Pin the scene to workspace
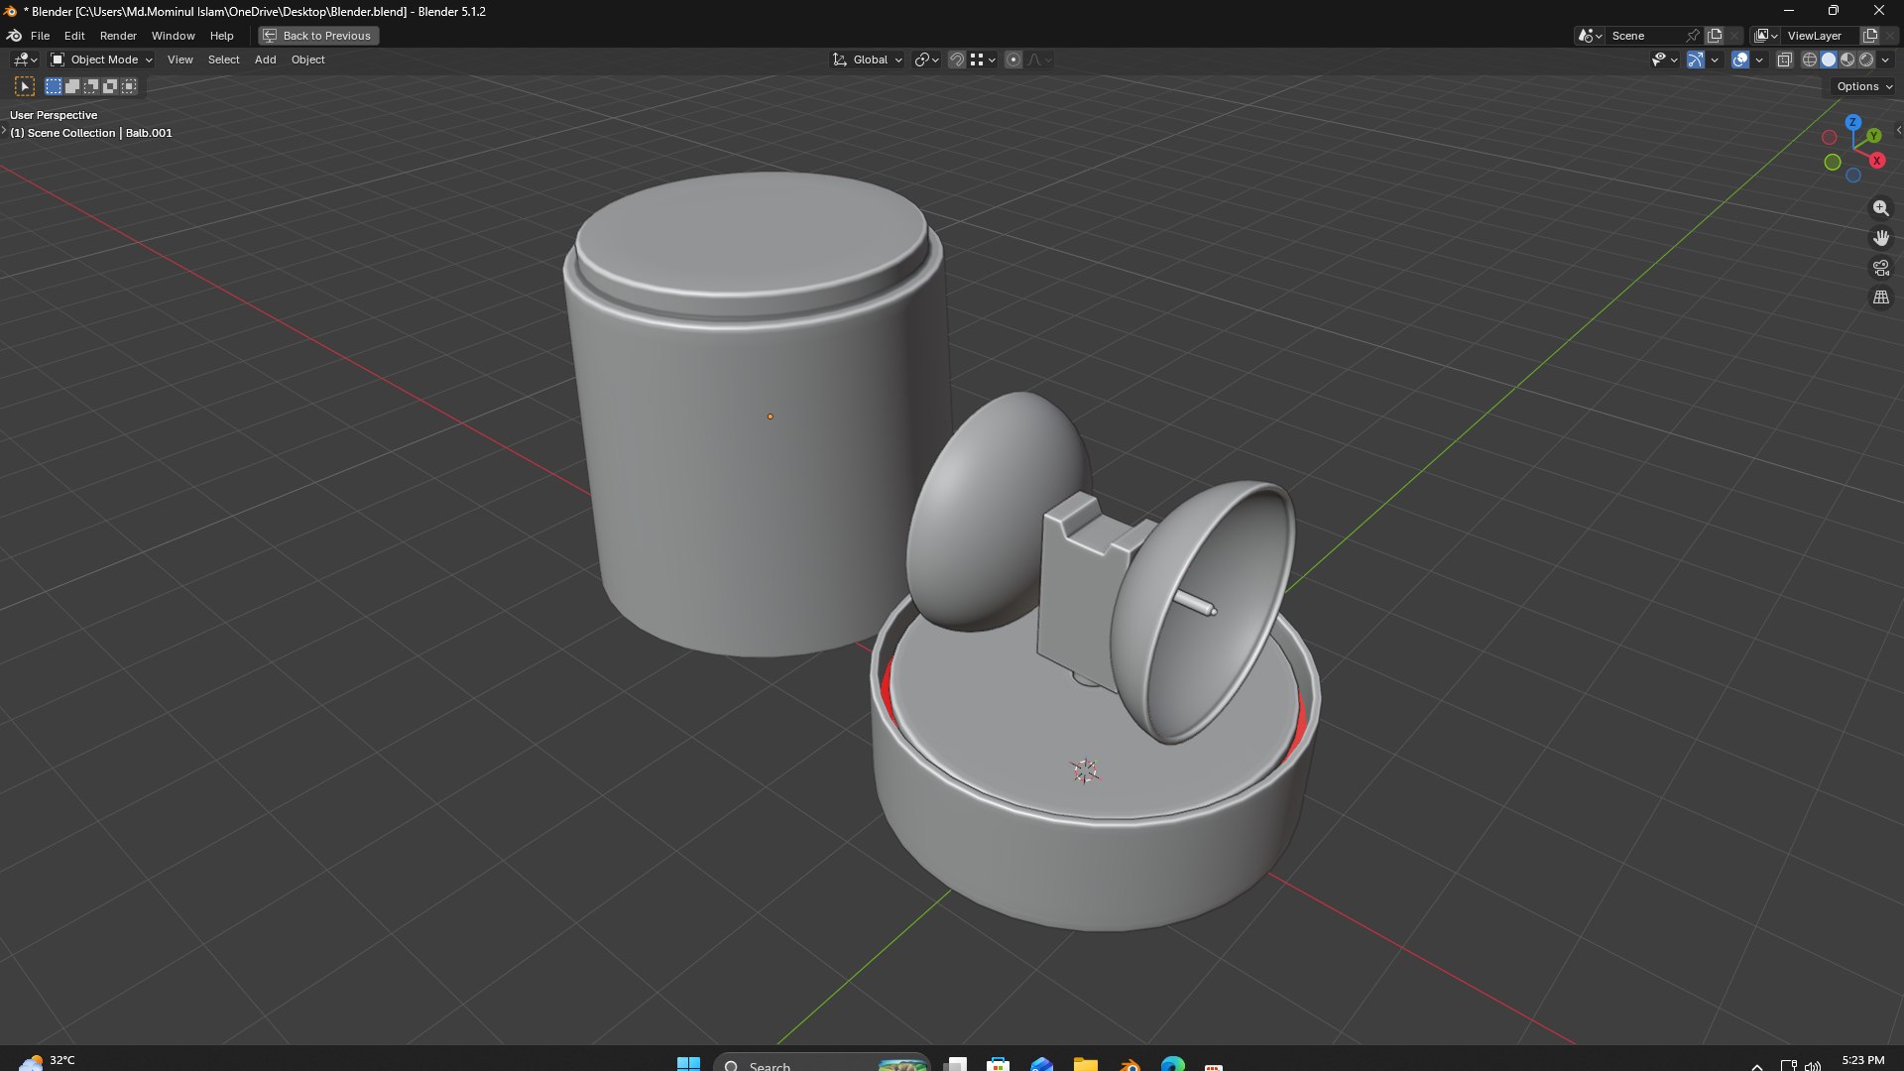 (1693, 36)
